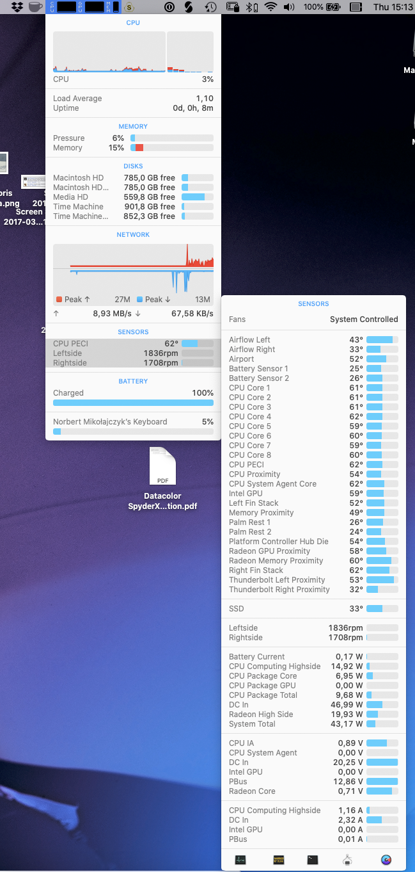The width and height of the screenshot is (415, 872).
Task: Click the MEMORY section header
Action: click(x=133, y=126)
